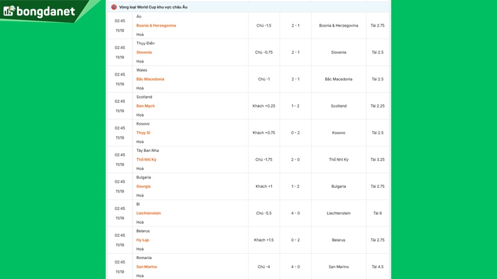Viewport: 497px width, 279px height.
Task: Select the Tài 3.25 over/under value
Action: tap(378, 159)
